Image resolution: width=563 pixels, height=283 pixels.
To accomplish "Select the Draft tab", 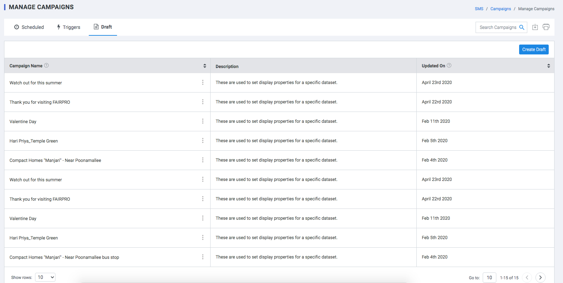I will click(103, 27).
